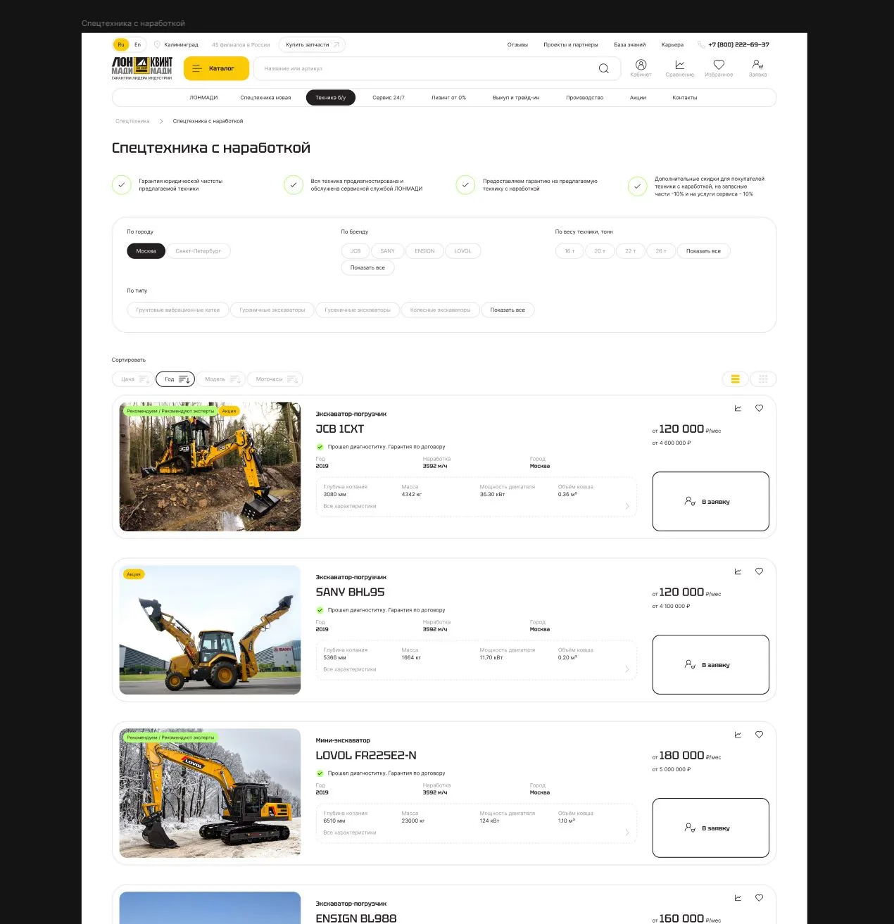Toggle 16 т weight filter
The height and width of the screenshot is (924, 894).
(x=569, y=251)
